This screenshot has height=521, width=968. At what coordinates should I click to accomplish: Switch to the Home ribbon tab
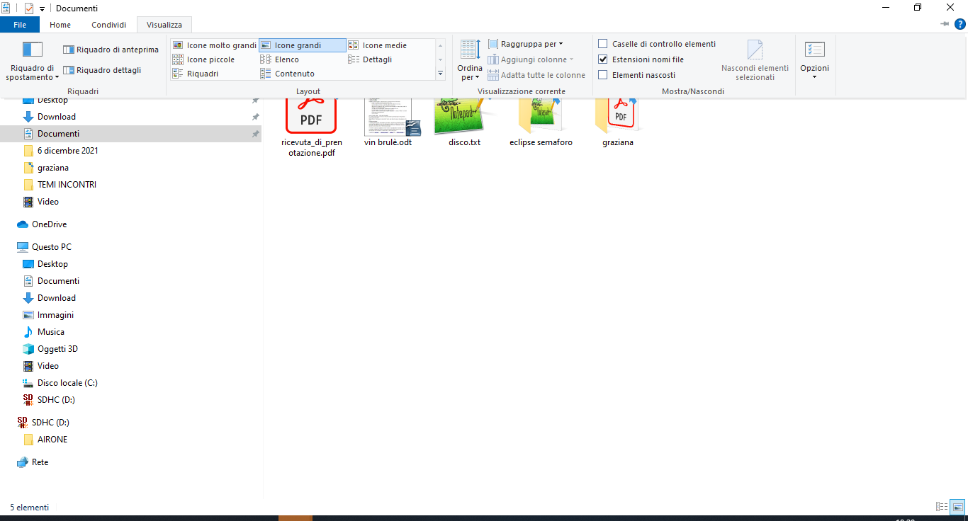click(60, 25)
